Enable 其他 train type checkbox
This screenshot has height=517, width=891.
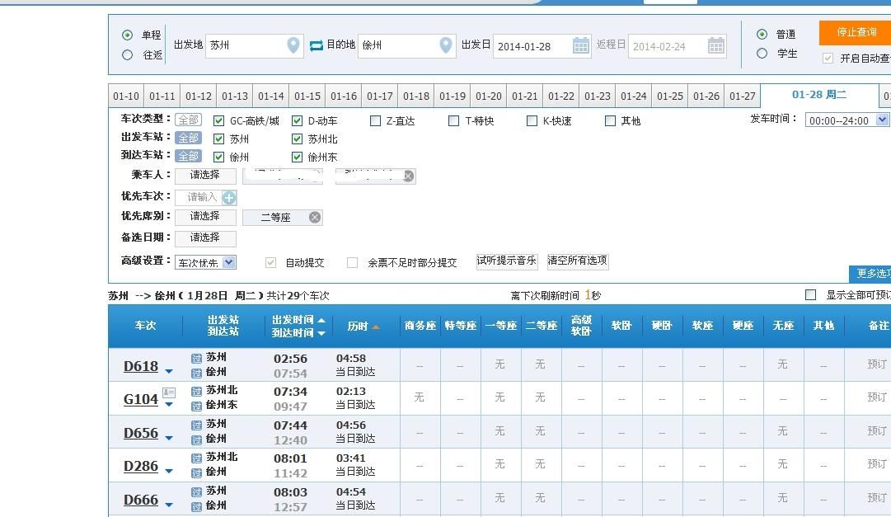(x=610, y=120)
